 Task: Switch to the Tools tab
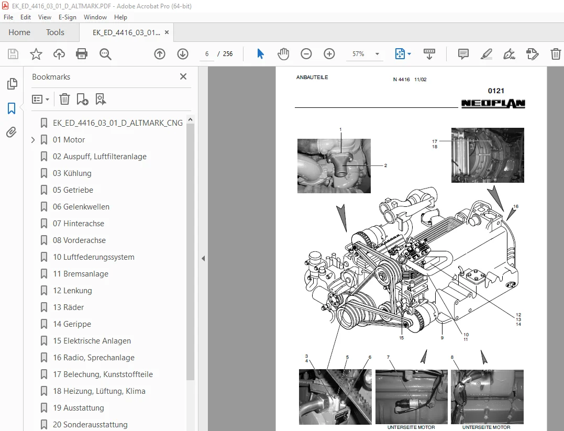click(55, 32)
